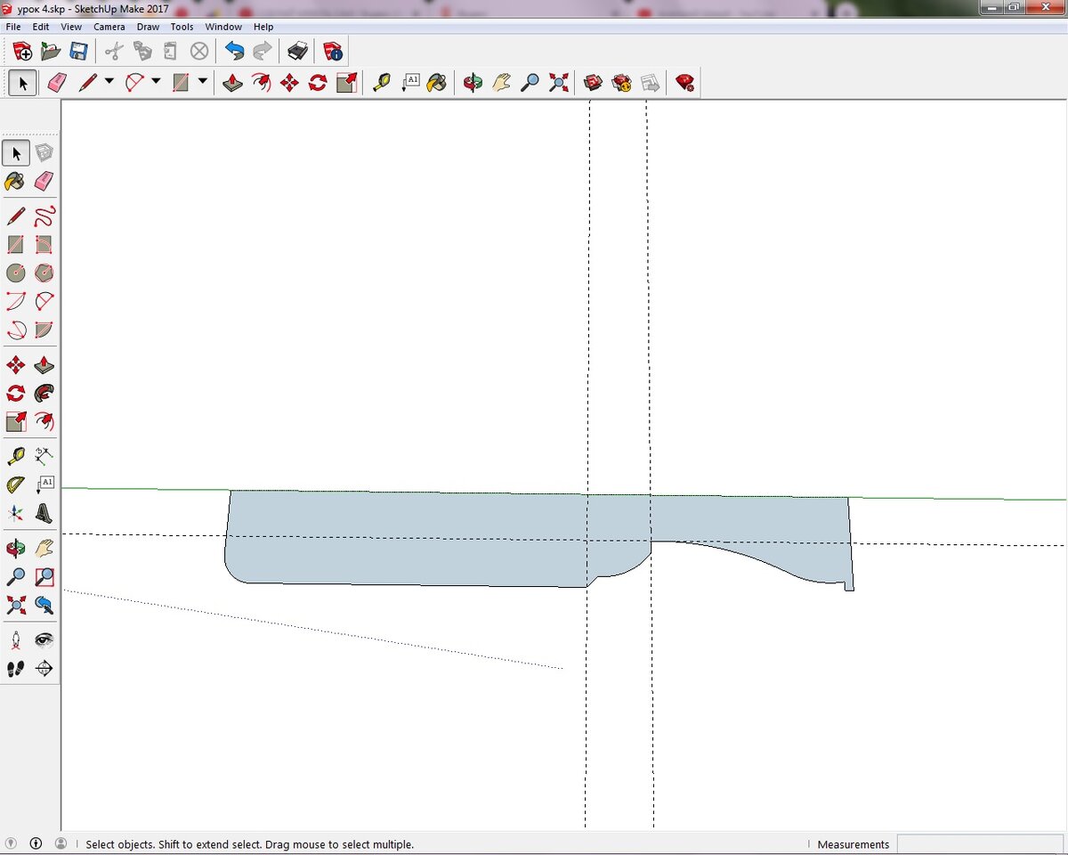Select the Axes tool in left toolbar
The height and width of the screenshot is (855, 1068).
pos(16,513)
